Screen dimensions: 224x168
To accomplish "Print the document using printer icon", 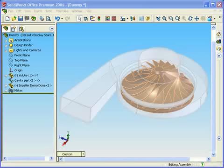I will (42, 19).
